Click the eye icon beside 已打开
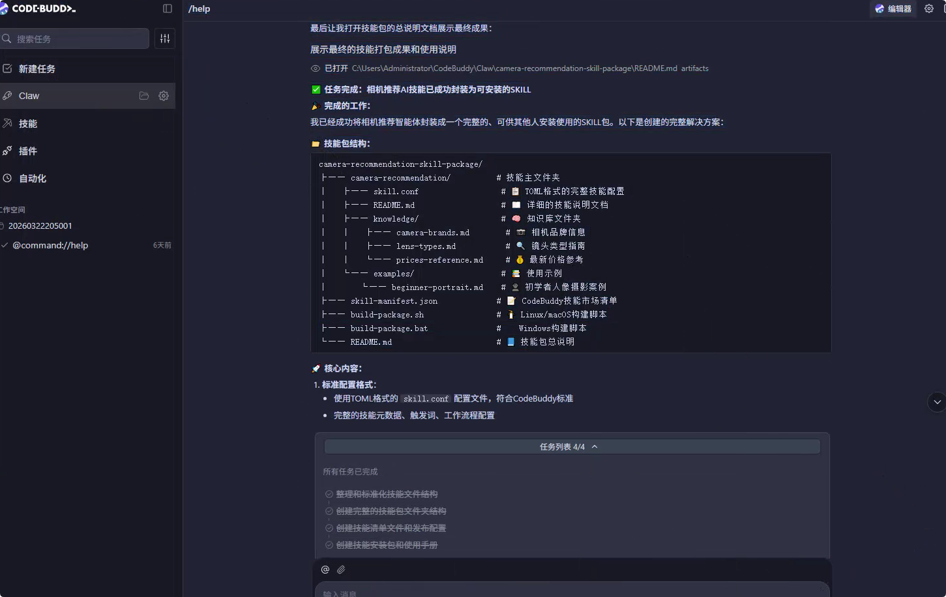 [316, 68]
